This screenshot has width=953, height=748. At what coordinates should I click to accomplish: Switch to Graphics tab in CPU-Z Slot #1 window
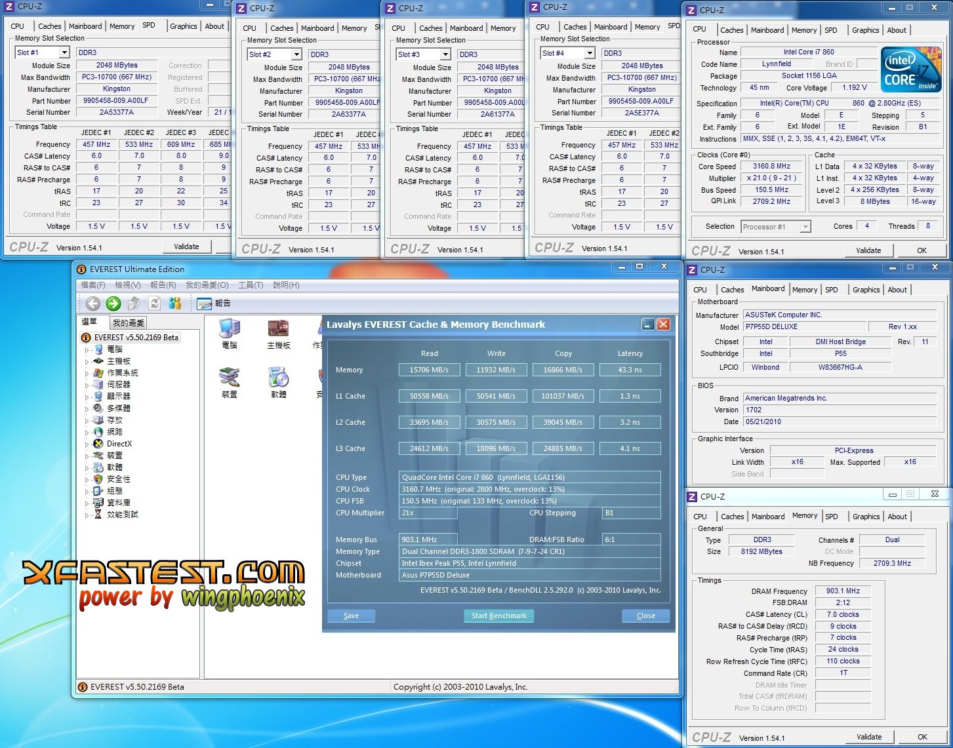(184, 26)
